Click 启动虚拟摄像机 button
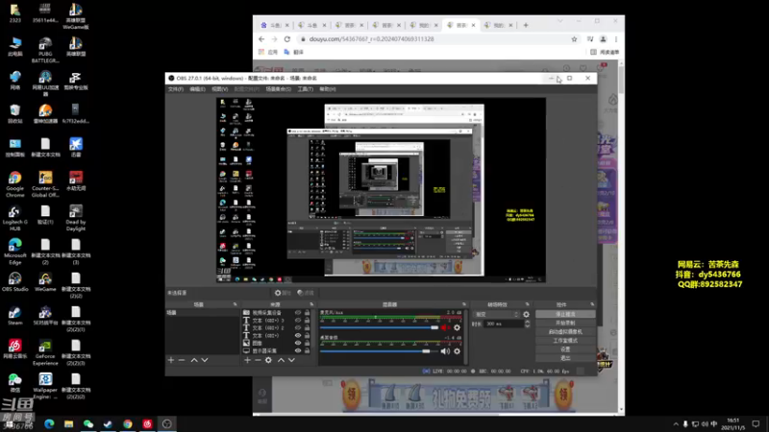The width and height of the screenshot is (769, 432). point(565,331)
